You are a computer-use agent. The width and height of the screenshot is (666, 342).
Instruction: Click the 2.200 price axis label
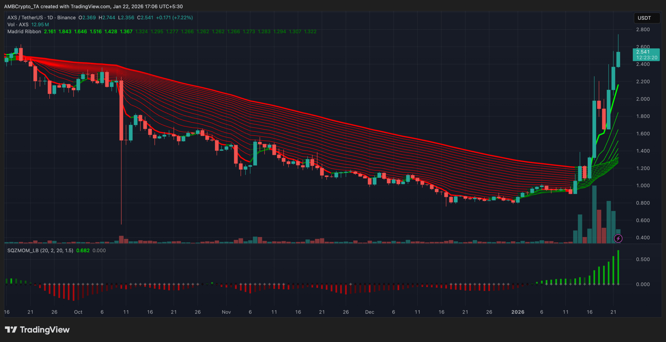643,82
